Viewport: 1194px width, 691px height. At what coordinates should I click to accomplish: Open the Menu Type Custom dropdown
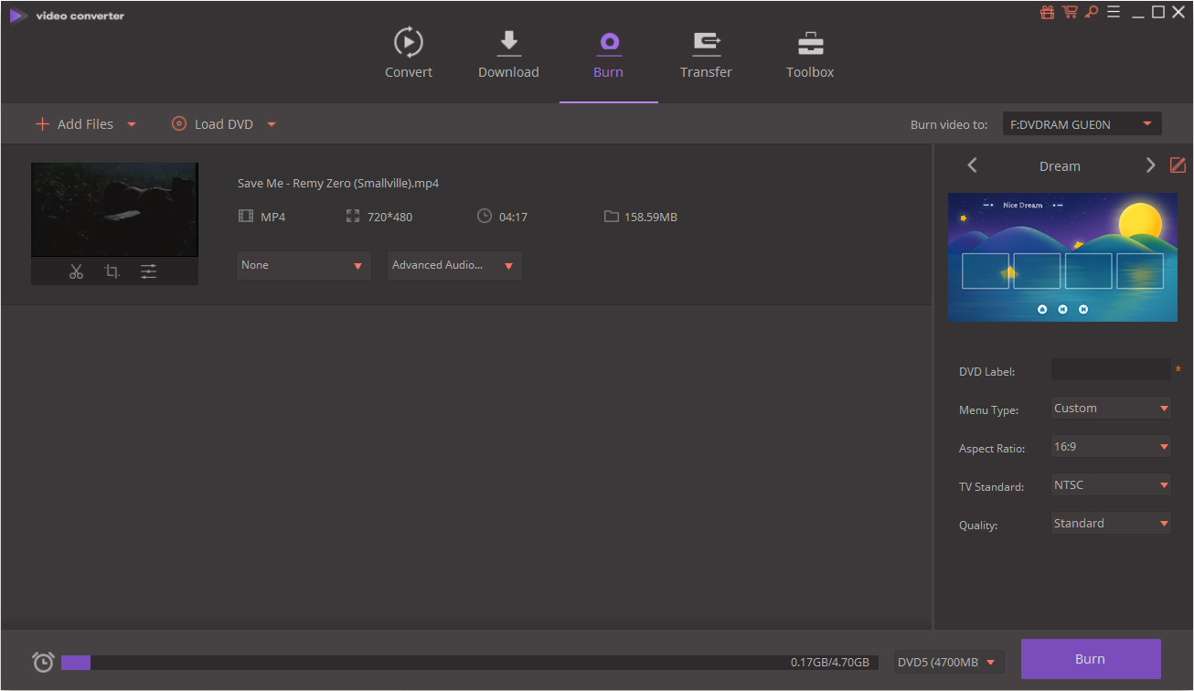click(1111, 409)
